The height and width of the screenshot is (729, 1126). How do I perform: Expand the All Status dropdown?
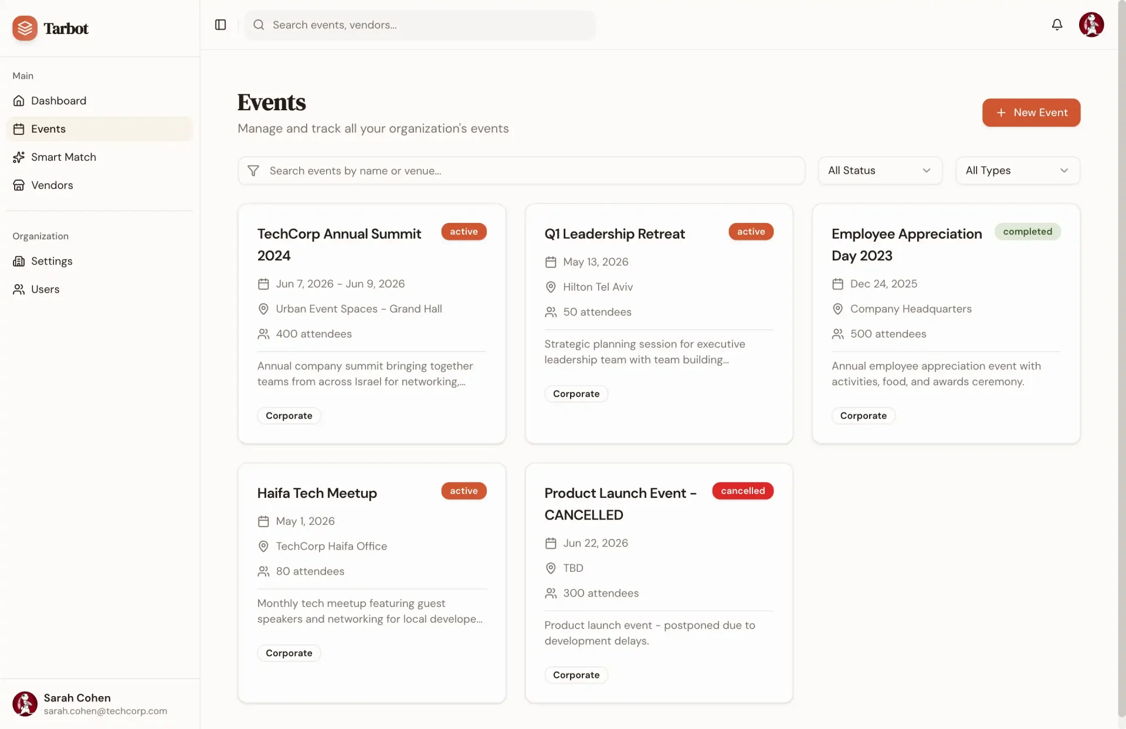coord(880,171)
